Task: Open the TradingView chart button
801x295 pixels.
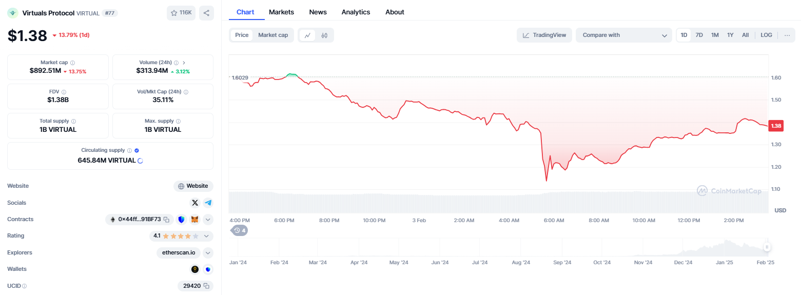Action: [x=544, y=35]
